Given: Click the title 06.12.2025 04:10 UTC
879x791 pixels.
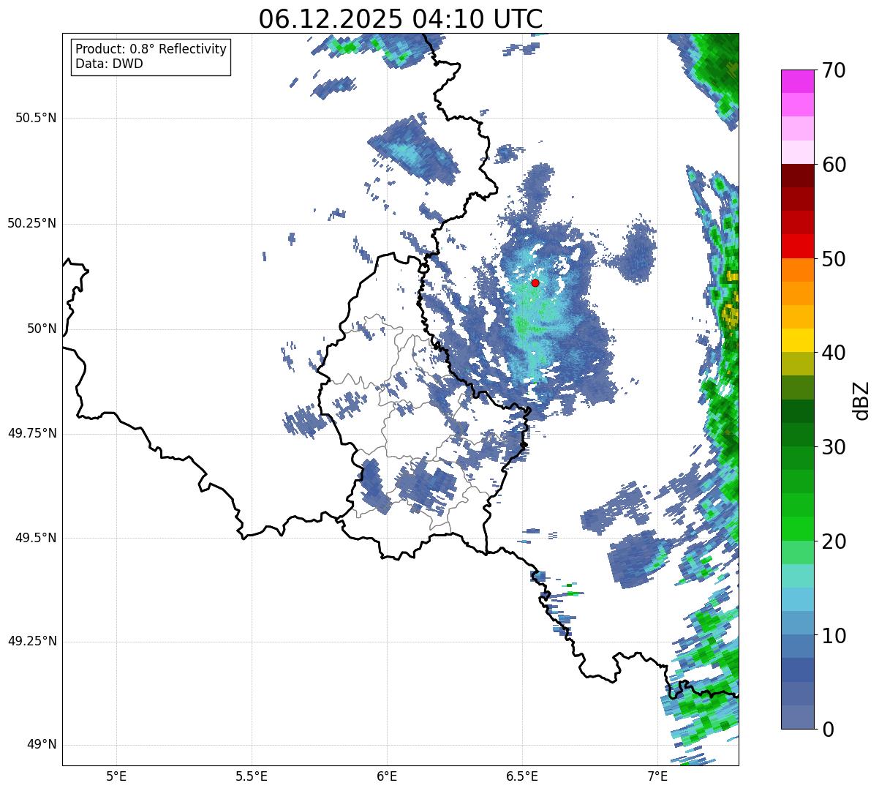Looking at the screenshot, I should pos(401,19).
